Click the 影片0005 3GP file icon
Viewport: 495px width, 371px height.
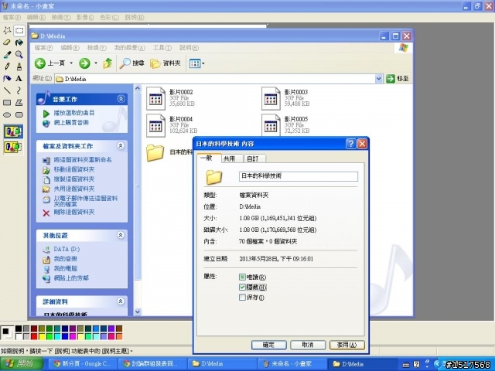click(x=271, y=125)
